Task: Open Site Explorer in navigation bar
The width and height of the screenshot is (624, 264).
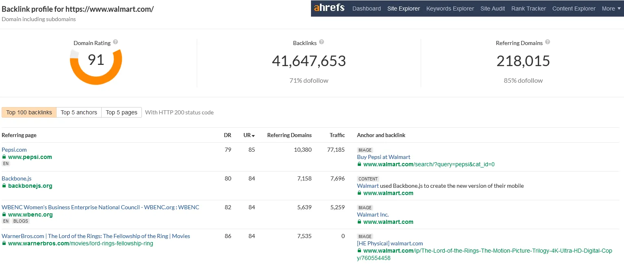Action: 403,9
